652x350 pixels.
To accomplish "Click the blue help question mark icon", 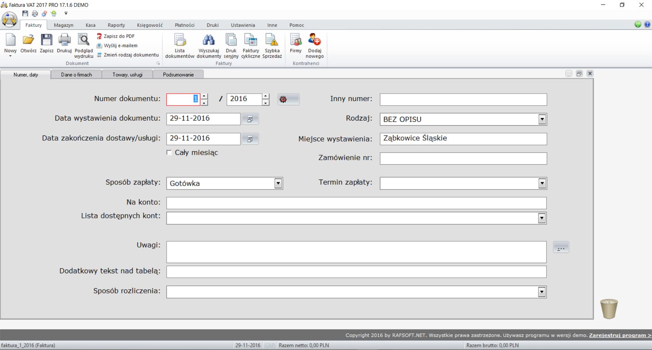I will (x=647, y=25).
